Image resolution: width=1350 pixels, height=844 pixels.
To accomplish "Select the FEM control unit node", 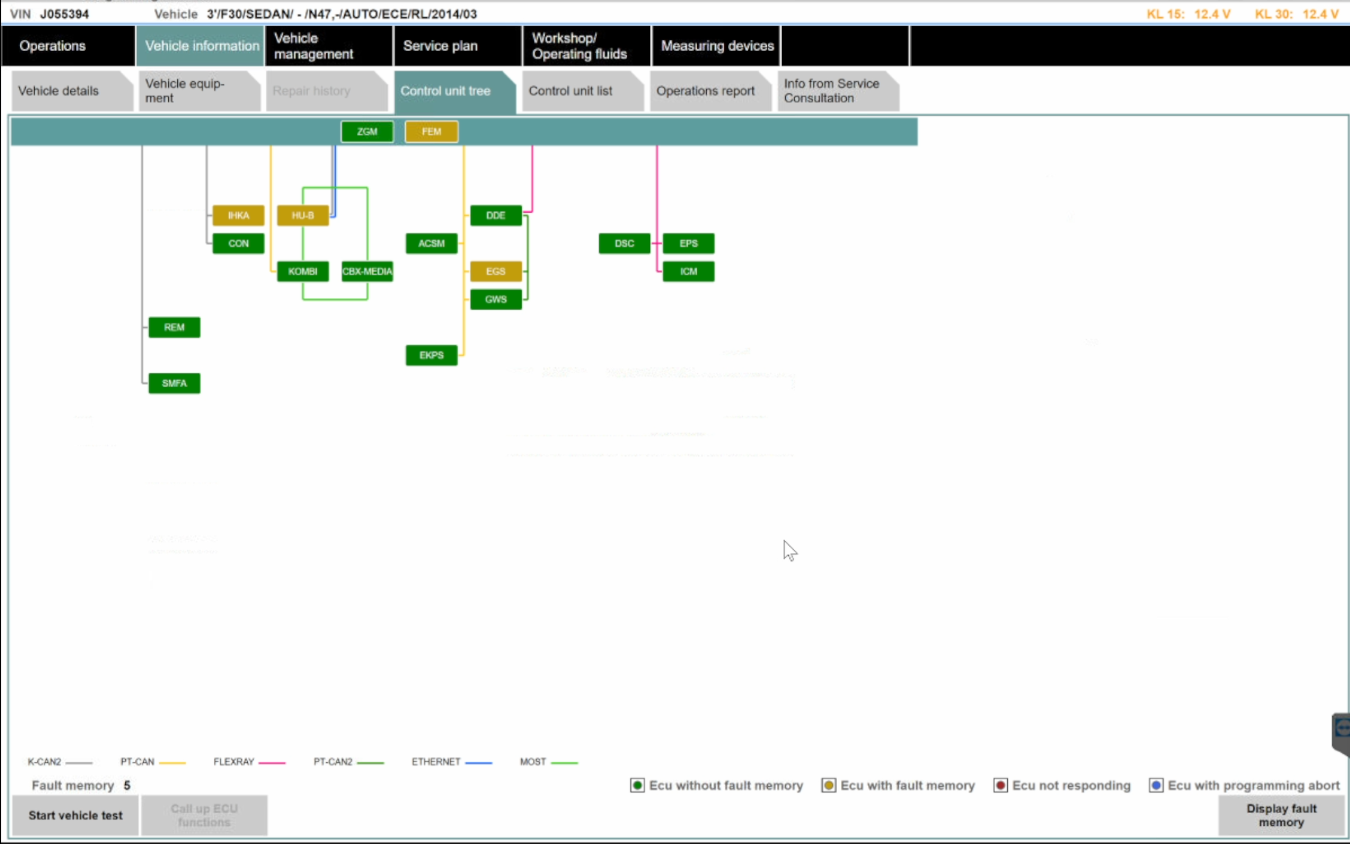I will point(431,132).
